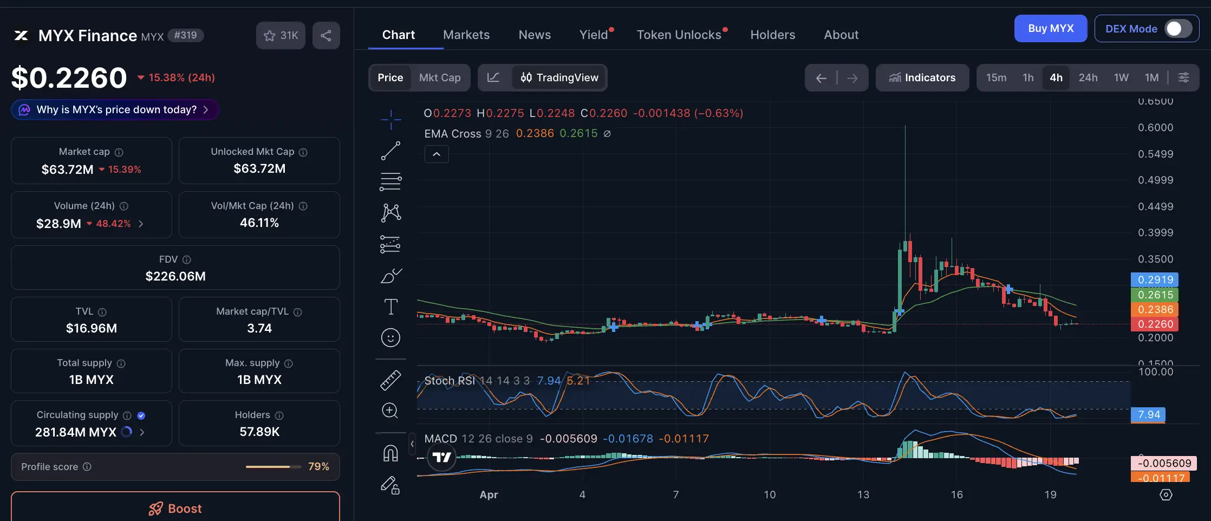
Task: Switch to the Markets tab
Action: [x=466, y=34]
